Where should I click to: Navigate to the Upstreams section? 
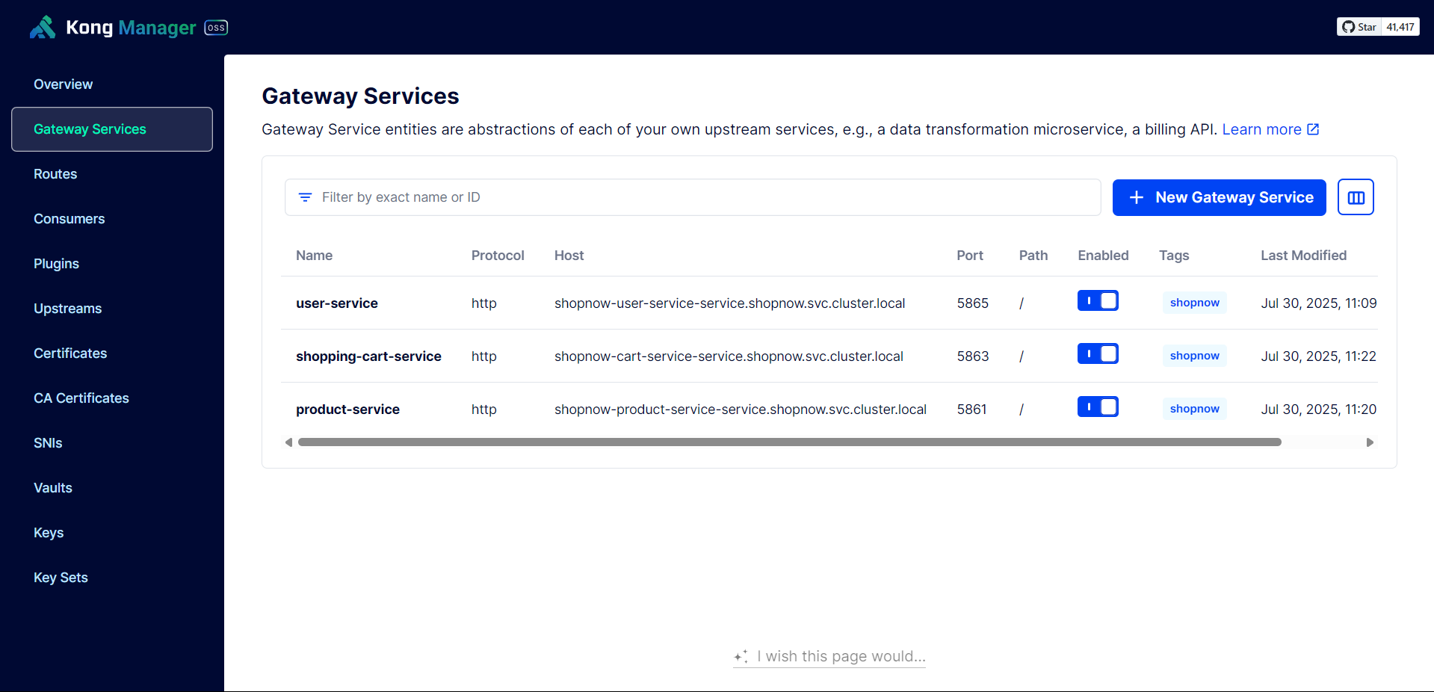click(x=67, y=309)
